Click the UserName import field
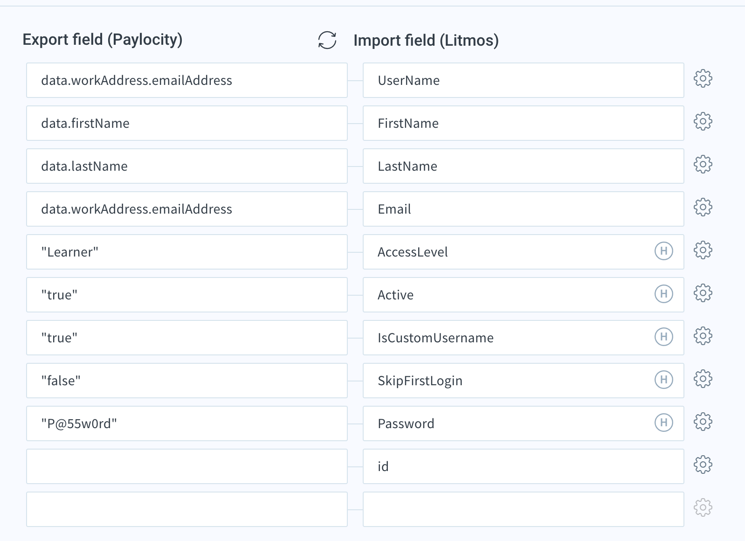This screenshot has width=745, height=541. [524, 80]
